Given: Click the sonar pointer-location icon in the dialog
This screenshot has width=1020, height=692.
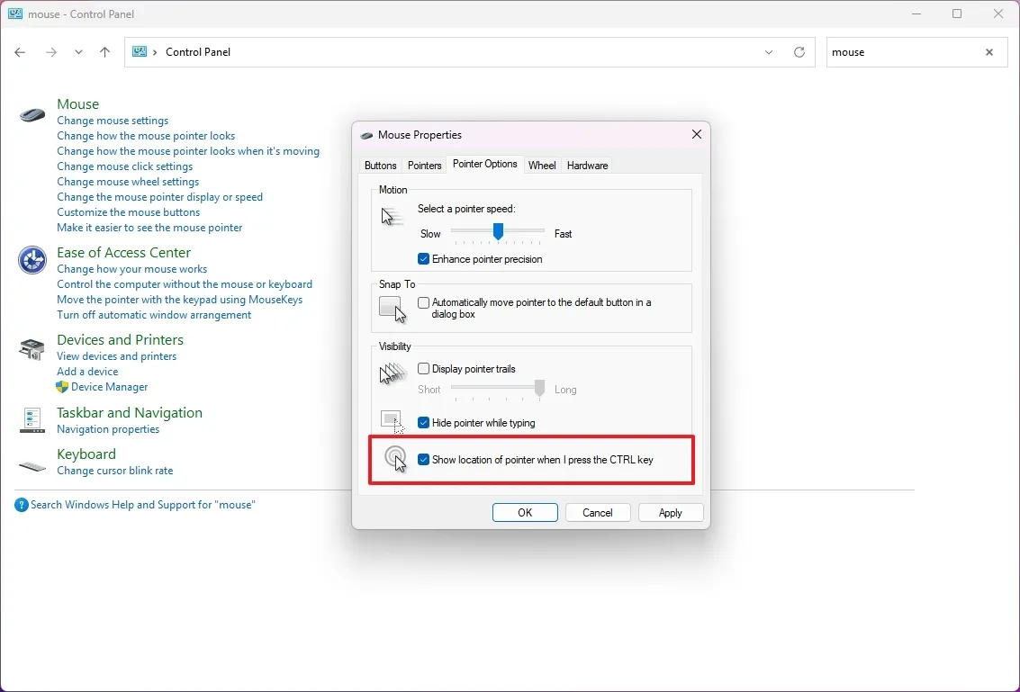Looking at the screenshot, I should (396, 459).
